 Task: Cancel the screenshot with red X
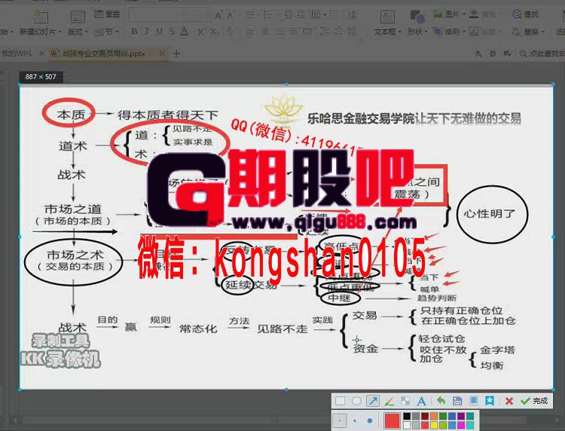coord(509,401)
